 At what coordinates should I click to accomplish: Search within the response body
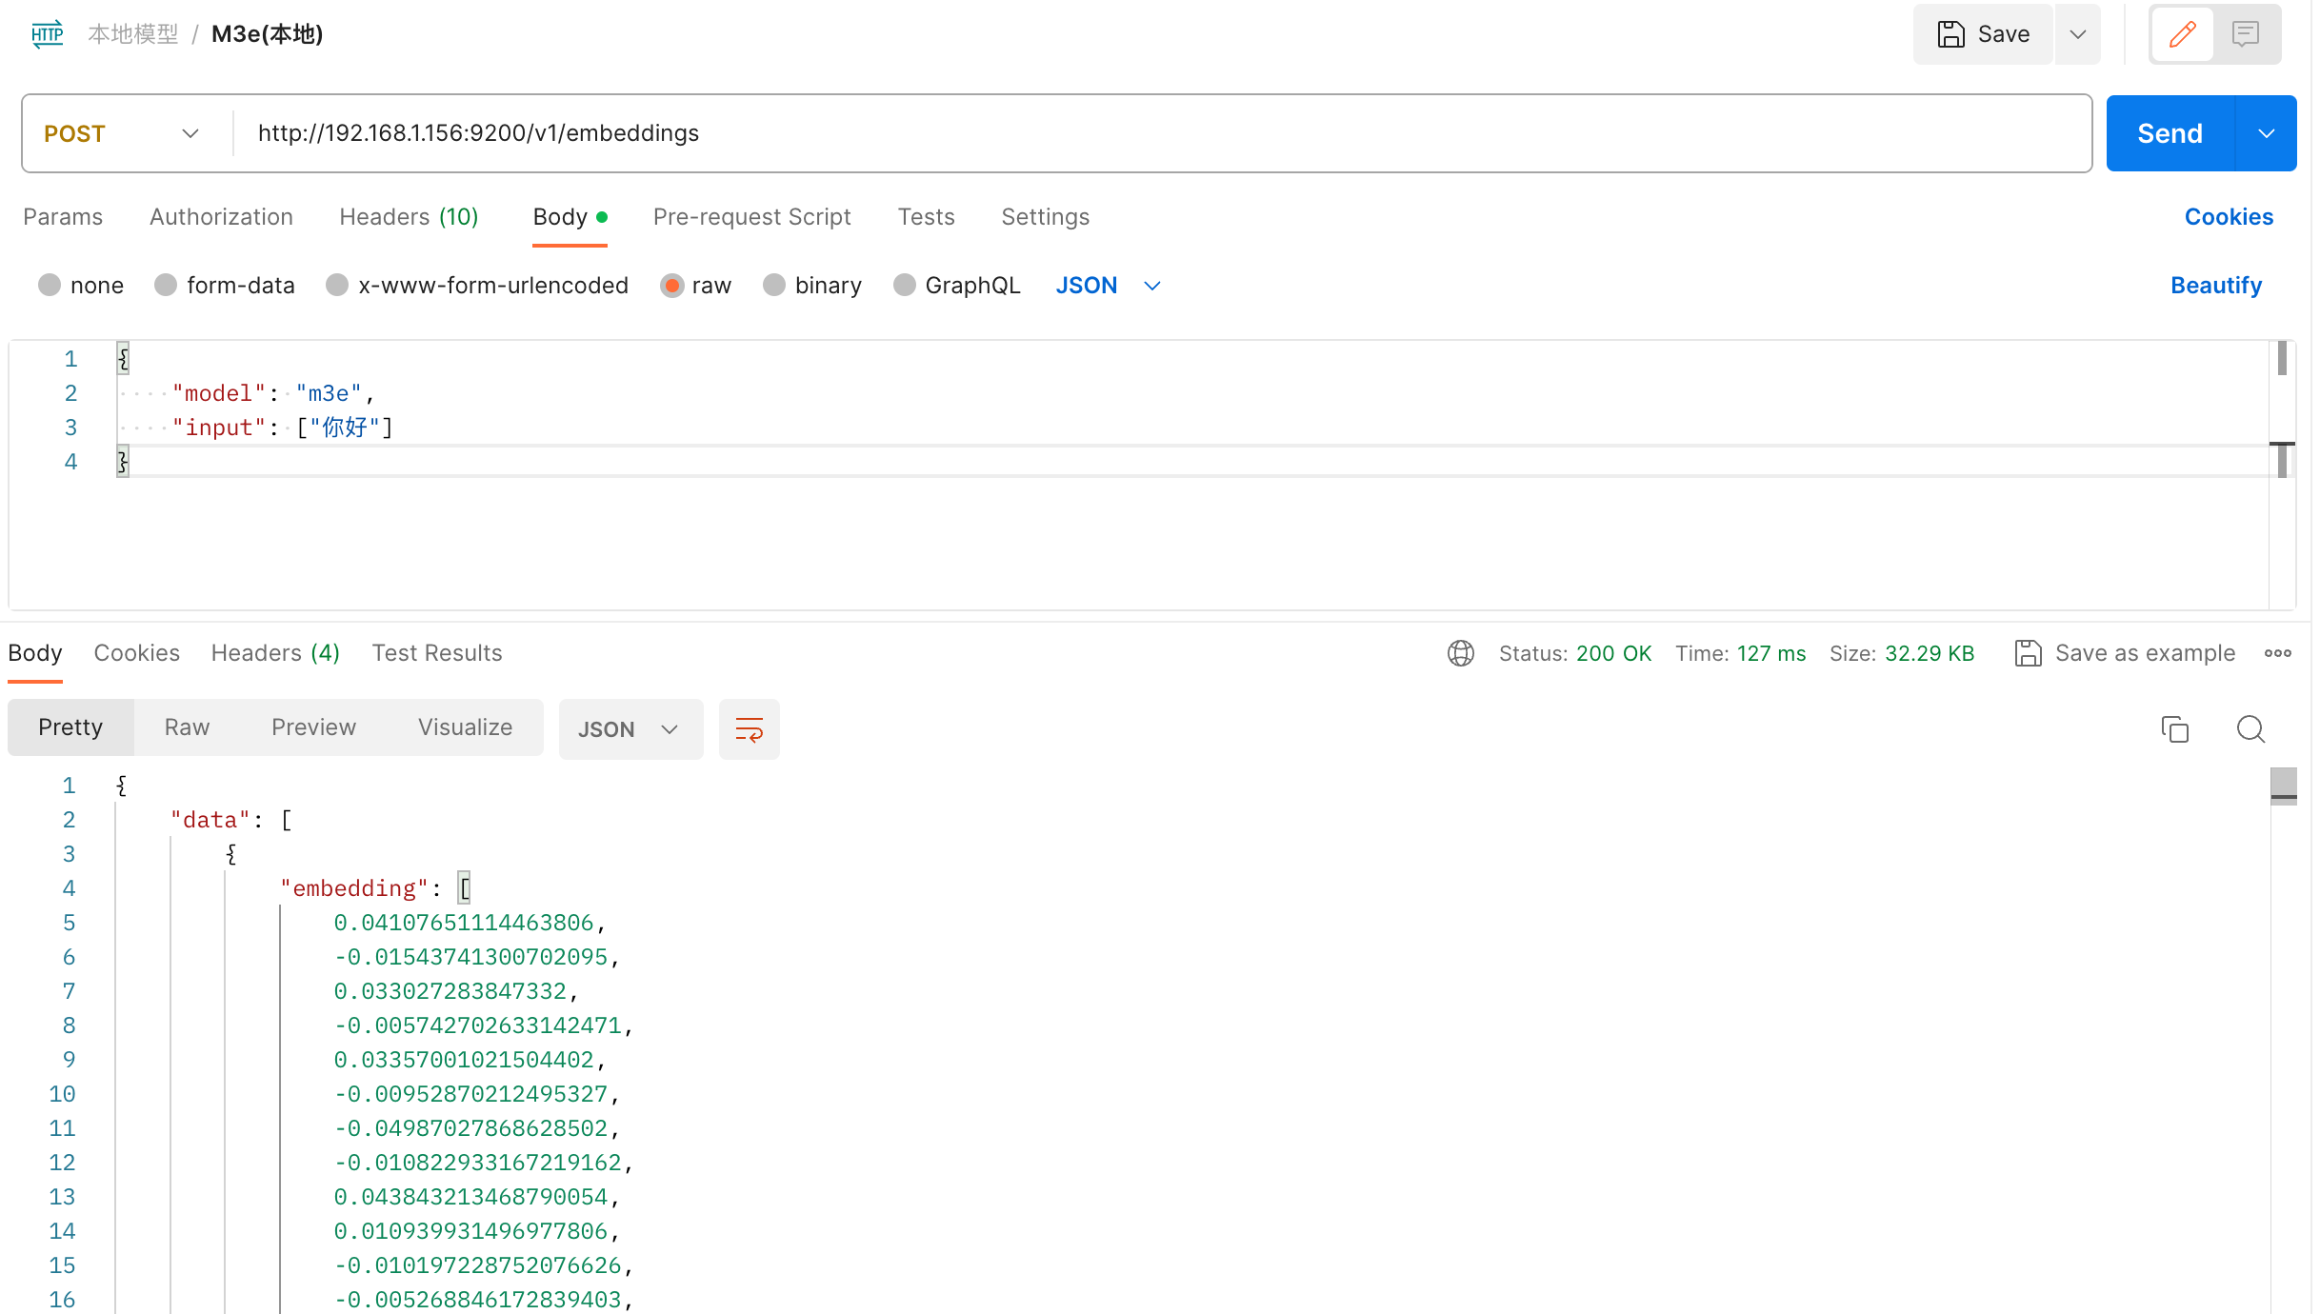click(2250, 729)
